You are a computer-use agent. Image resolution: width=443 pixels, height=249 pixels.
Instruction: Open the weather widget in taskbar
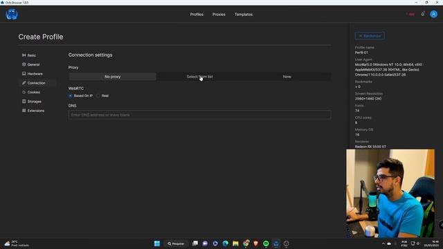pos(17,243)
